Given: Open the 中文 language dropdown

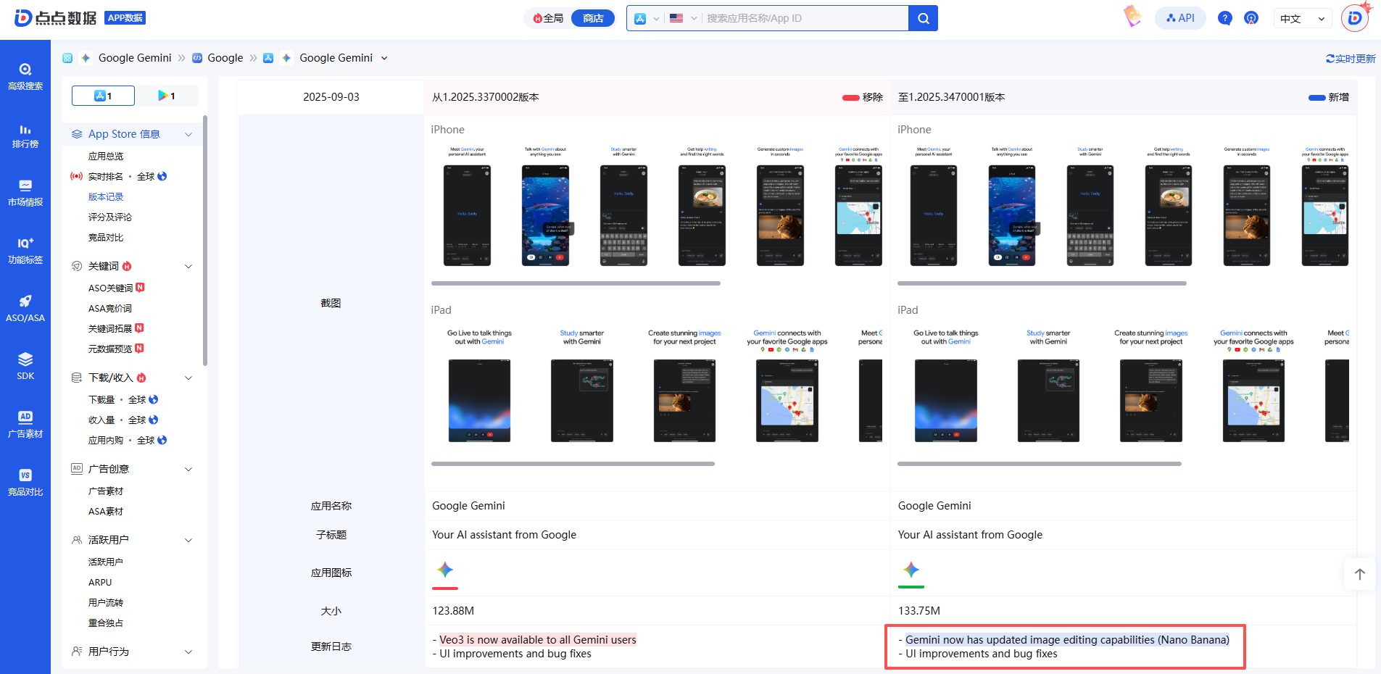Looking at the screenshot, I should click(x=1302, y=19).
